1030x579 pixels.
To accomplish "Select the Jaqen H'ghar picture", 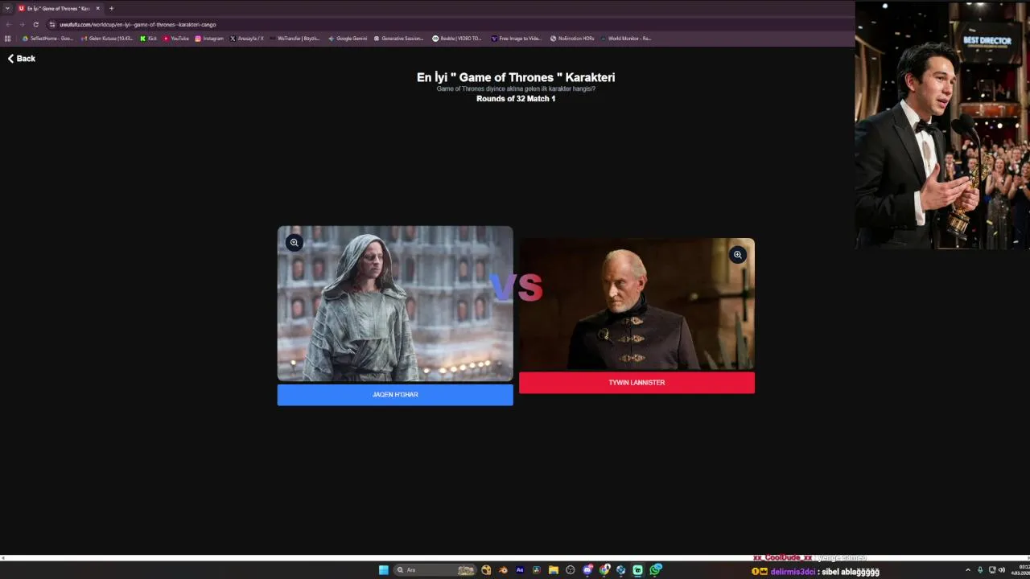I will pos(395,303).
